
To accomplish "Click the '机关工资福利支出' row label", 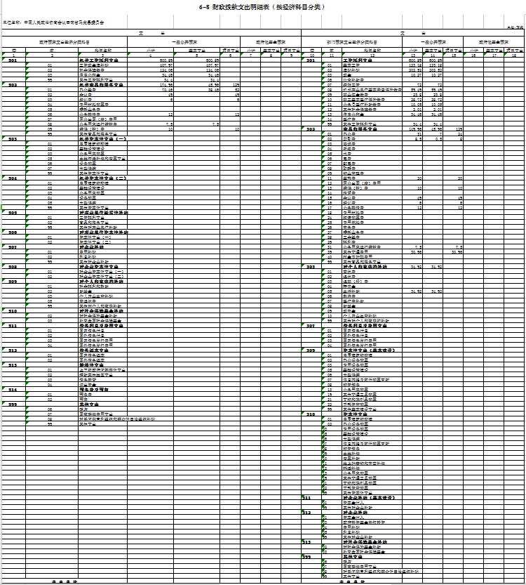I will tap(102, 61).
